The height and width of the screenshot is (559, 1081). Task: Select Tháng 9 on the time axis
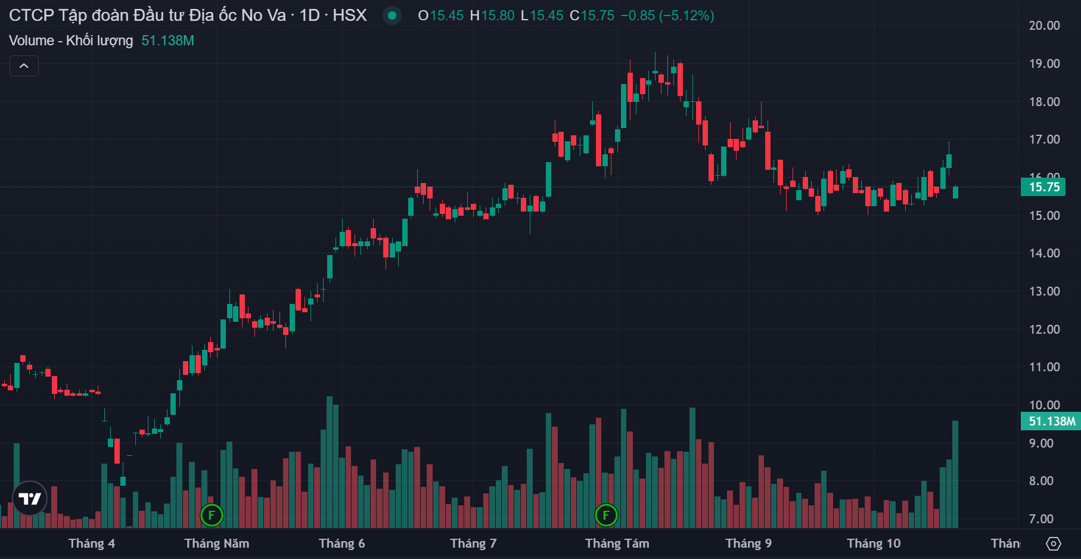pos(748,544)
